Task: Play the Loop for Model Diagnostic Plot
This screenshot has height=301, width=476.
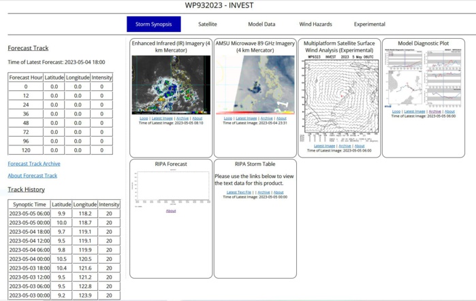Action: [x=396, y=111]
